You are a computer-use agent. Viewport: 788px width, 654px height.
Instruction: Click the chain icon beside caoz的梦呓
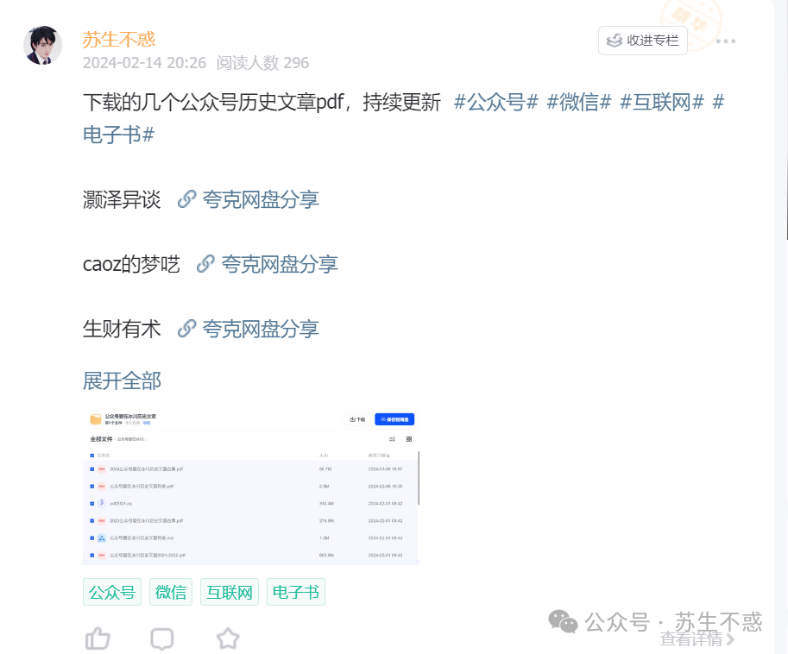click(205, 264)
